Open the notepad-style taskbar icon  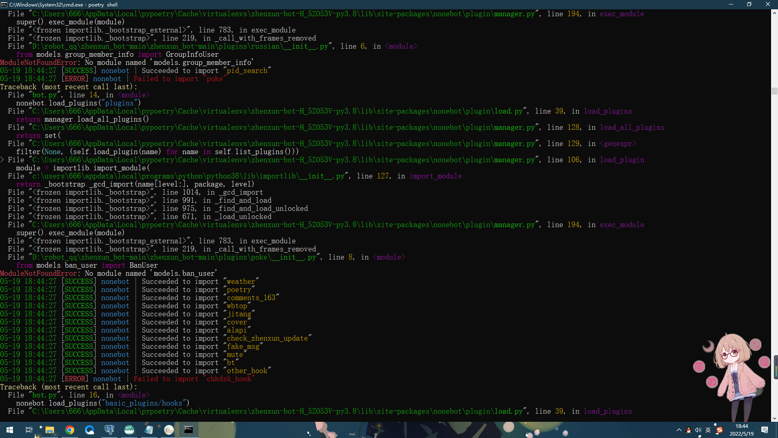149,430
